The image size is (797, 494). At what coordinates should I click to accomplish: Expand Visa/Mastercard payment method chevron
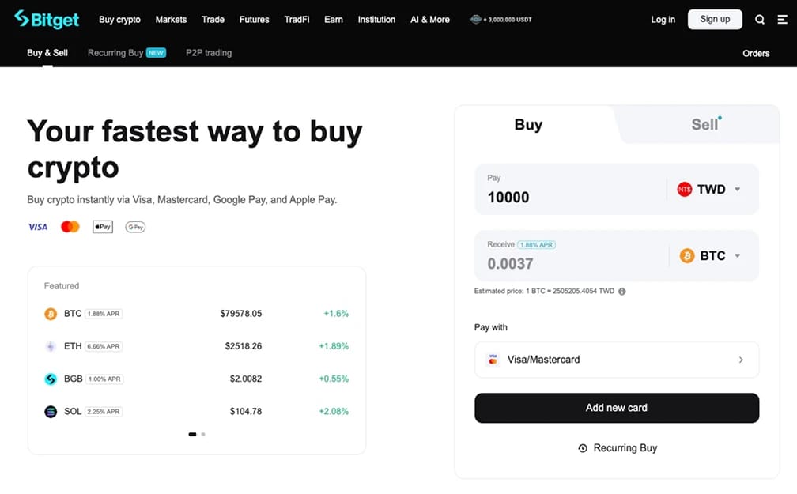click(741, 360)
